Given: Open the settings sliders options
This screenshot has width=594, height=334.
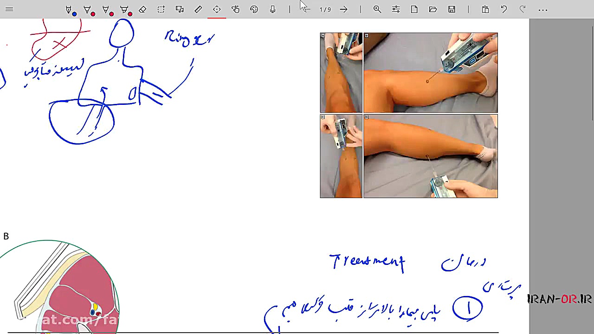Looking at the screenshot, I should click(x=396, y=10).
